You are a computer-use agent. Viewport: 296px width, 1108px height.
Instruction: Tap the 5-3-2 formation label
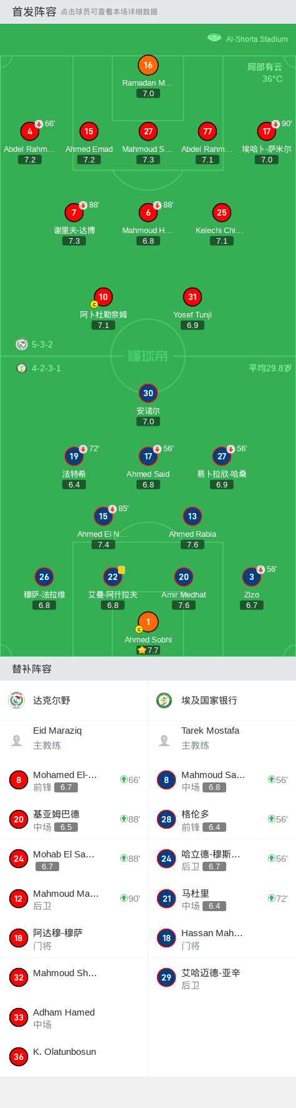click(42, 344)
